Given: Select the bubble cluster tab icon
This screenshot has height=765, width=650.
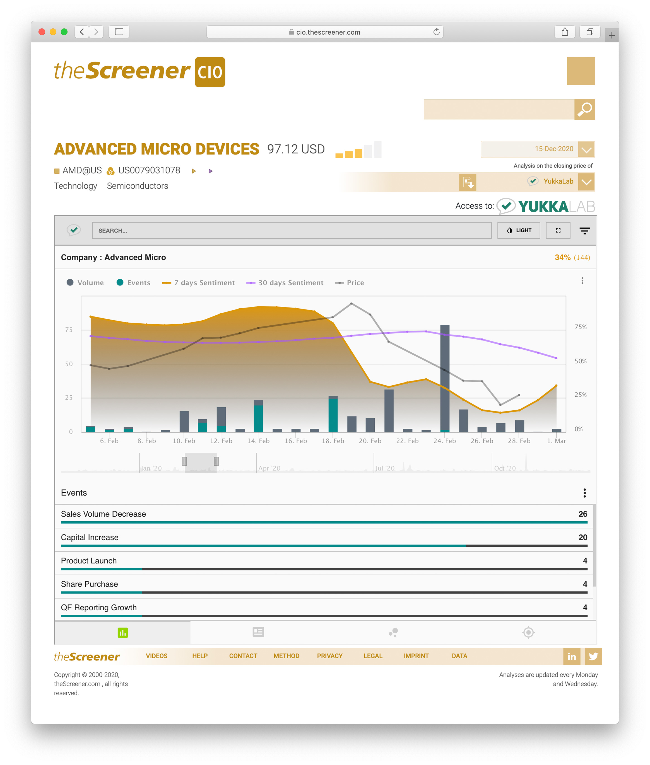Looking at the screenshot, I should (393, 633).
